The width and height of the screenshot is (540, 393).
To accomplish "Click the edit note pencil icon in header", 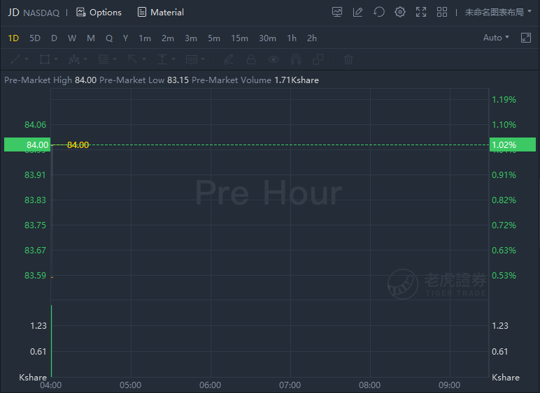I will click(358, 13).
